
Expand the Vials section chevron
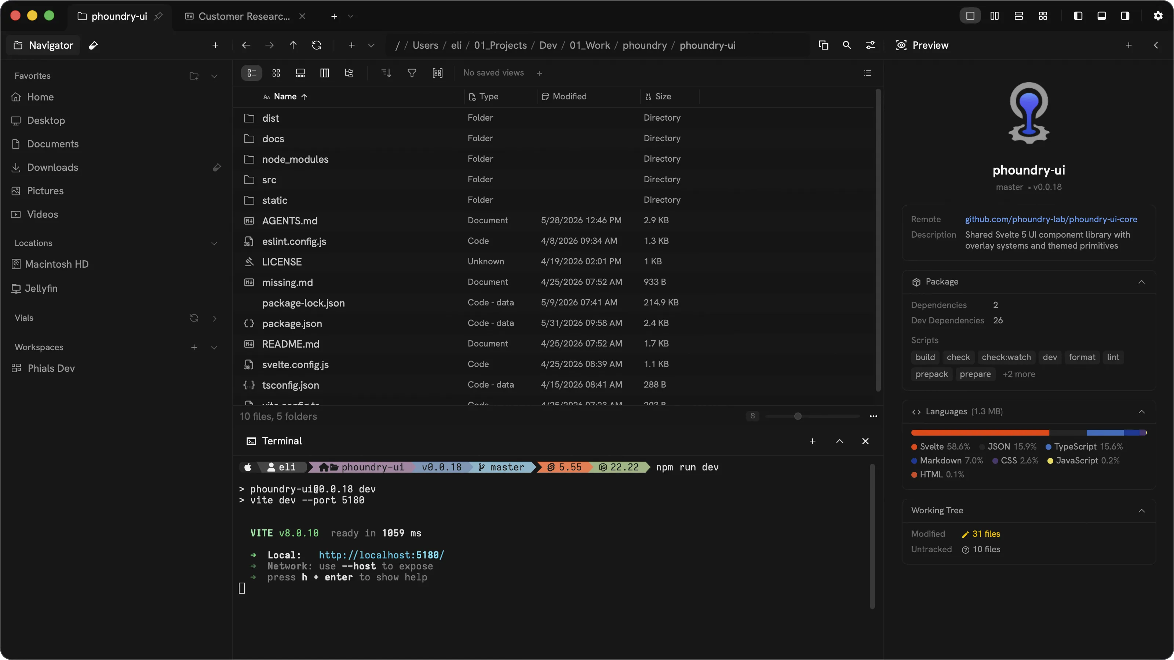point(214,318)
